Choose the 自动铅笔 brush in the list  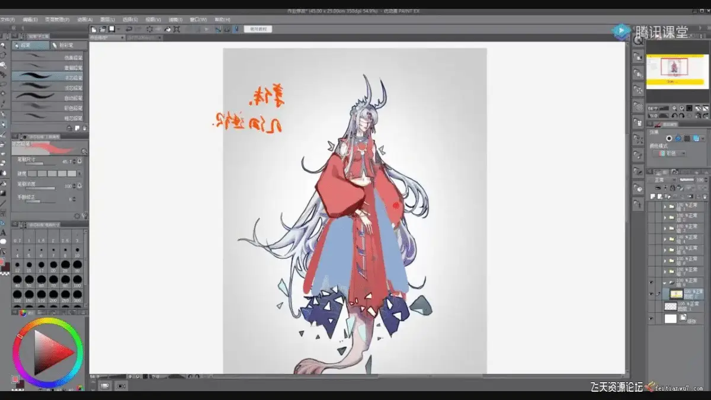[x=49, y=98]
